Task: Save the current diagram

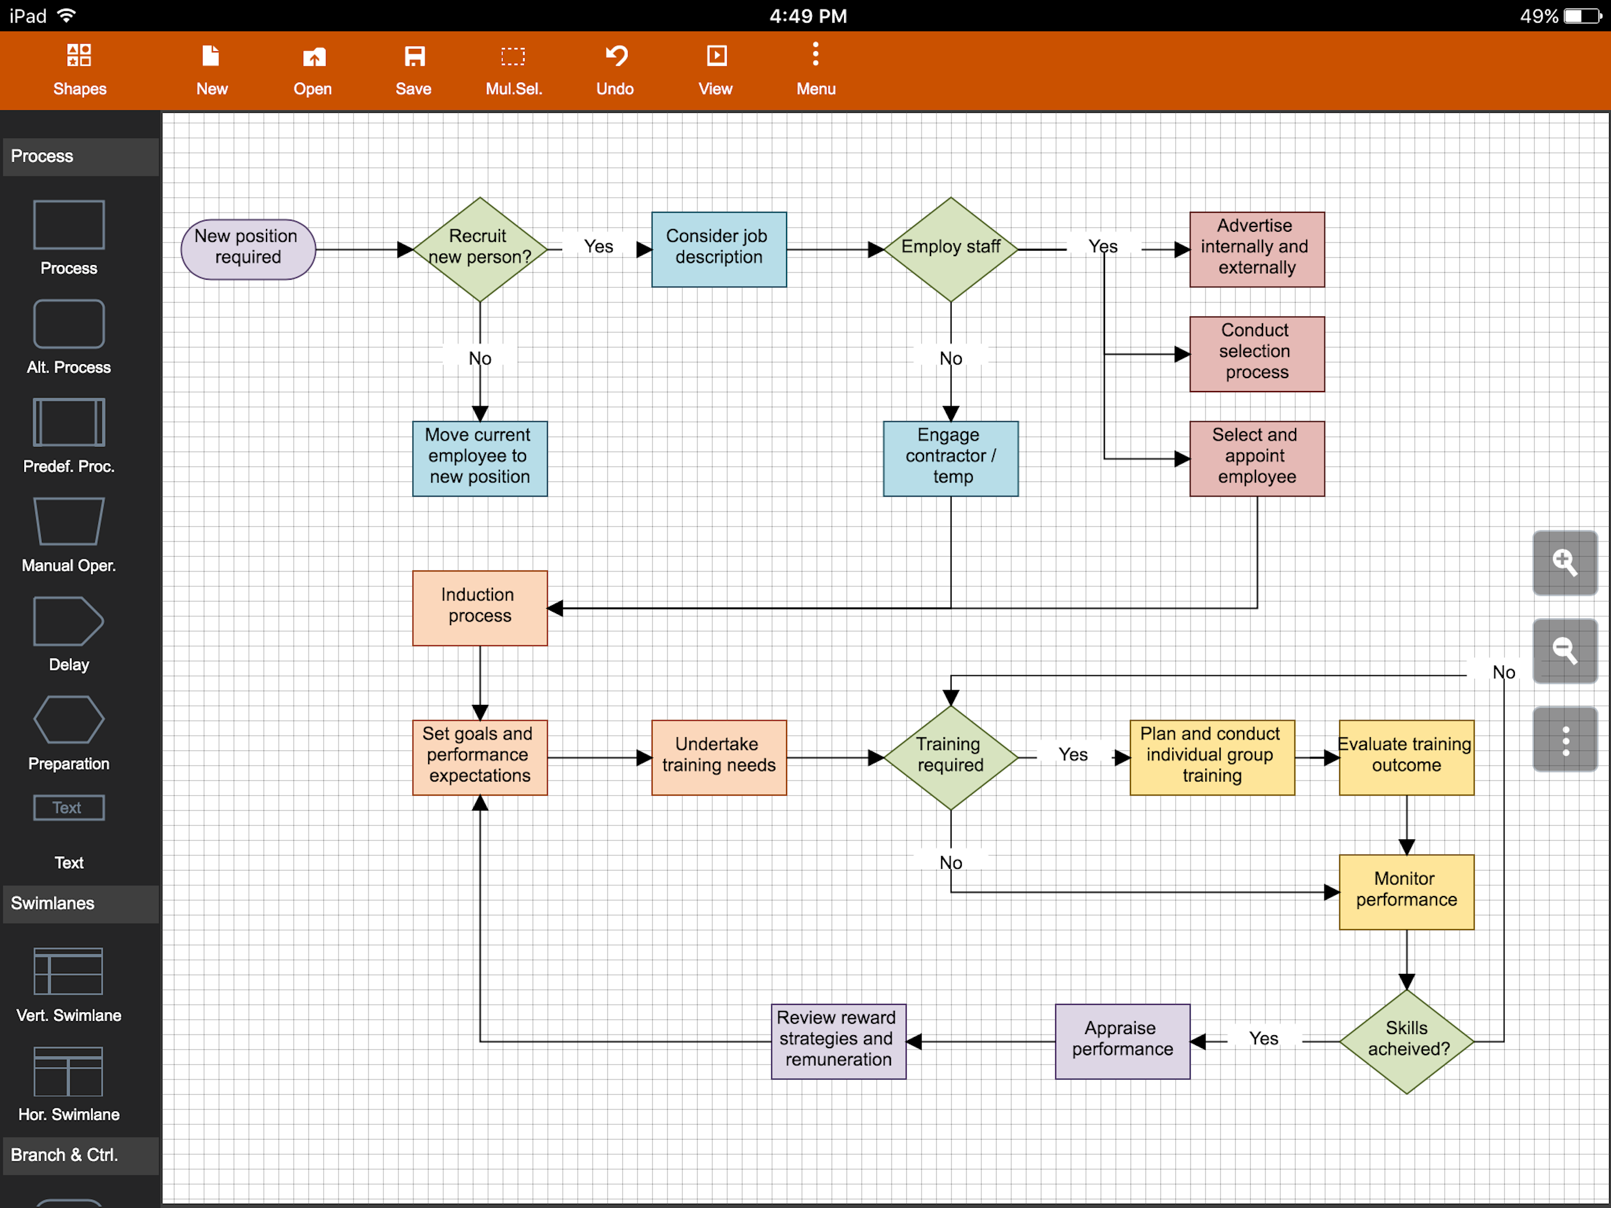Action: click(414, 68)
